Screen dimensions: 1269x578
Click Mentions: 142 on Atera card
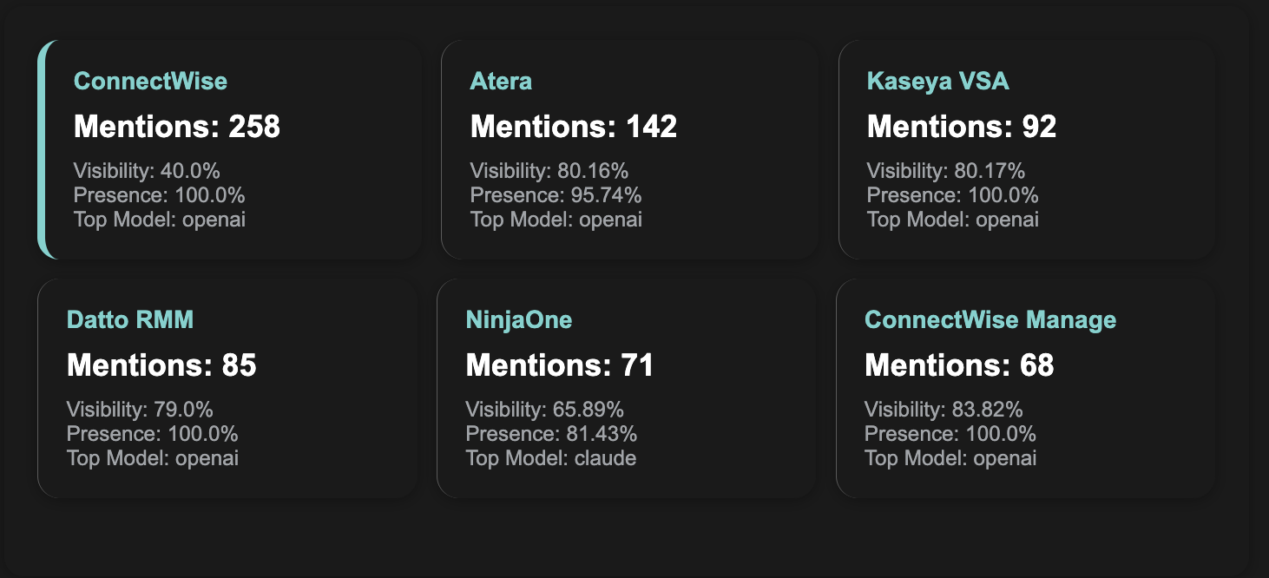(x=574, y=127)
